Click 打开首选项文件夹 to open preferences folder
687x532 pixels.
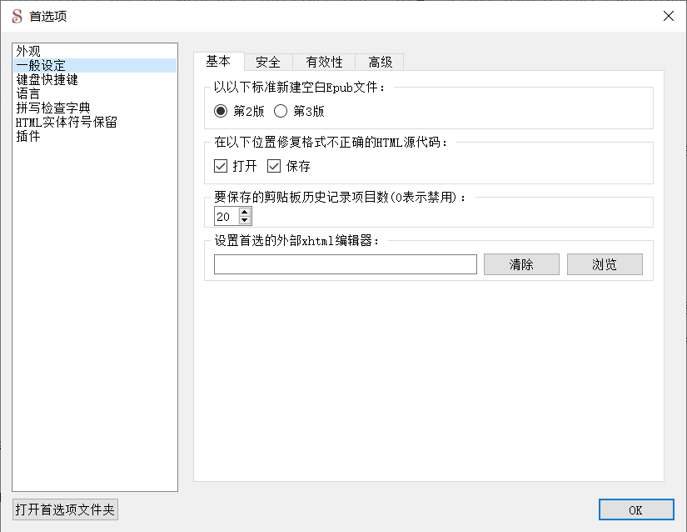pyautogui.click(x=66, y=509)
